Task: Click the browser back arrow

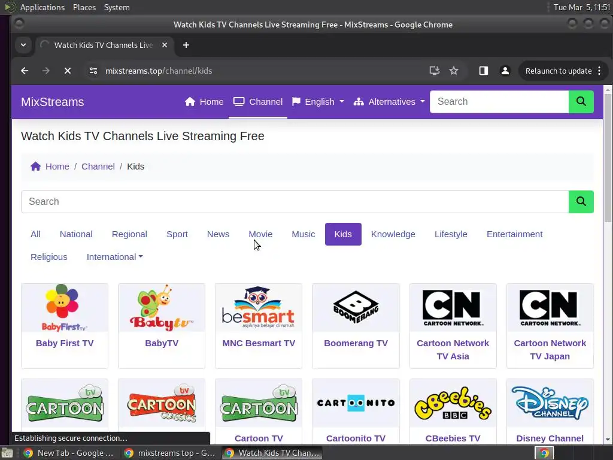Action: click(x=25, y=71)
